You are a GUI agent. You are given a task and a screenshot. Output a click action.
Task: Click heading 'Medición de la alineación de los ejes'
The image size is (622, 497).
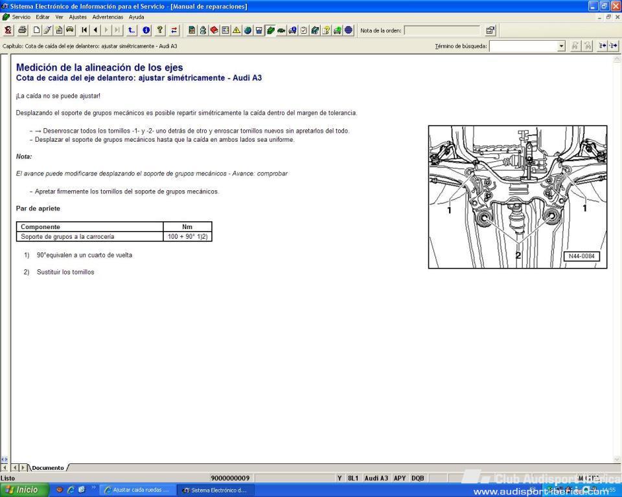click(x=100, y=67)
